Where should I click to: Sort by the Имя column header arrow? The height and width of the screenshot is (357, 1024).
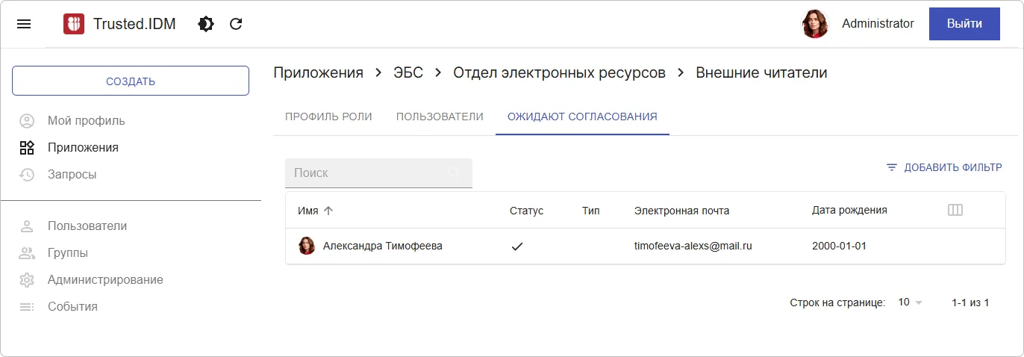tap(328, 211)
